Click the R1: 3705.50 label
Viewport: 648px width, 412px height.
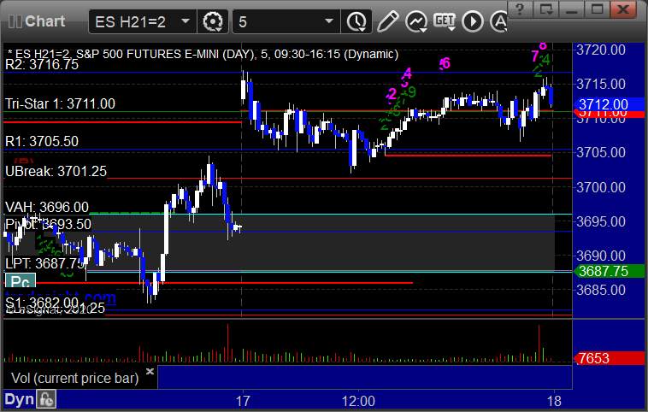(x=42, y=141)
